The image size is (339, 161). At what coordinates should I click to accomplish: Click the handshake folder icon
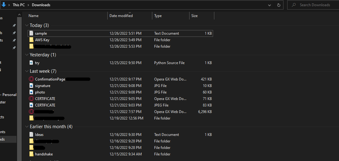(x=31, y=154)
